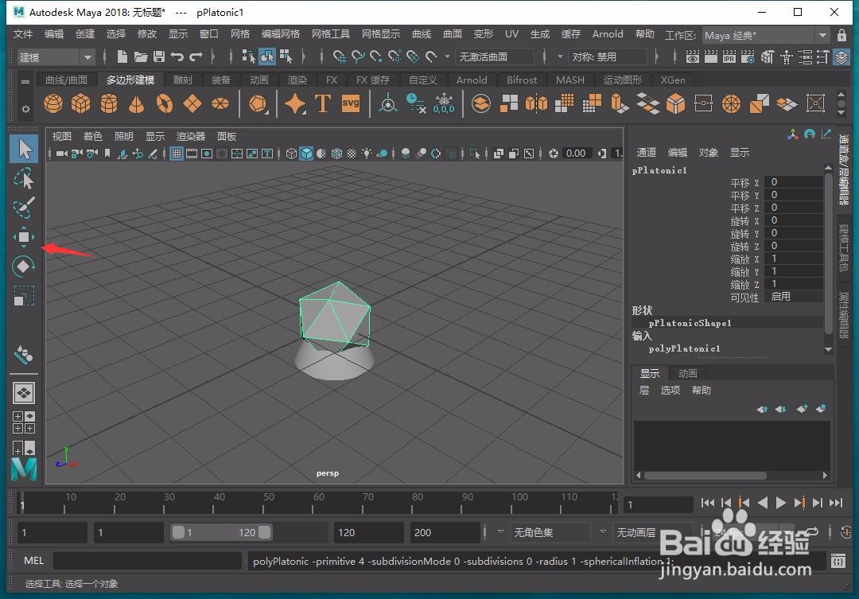Switch to the 多边形建模 shelf tab
Image resolution: width=859 pixels, height=599 pixels.
130,80
